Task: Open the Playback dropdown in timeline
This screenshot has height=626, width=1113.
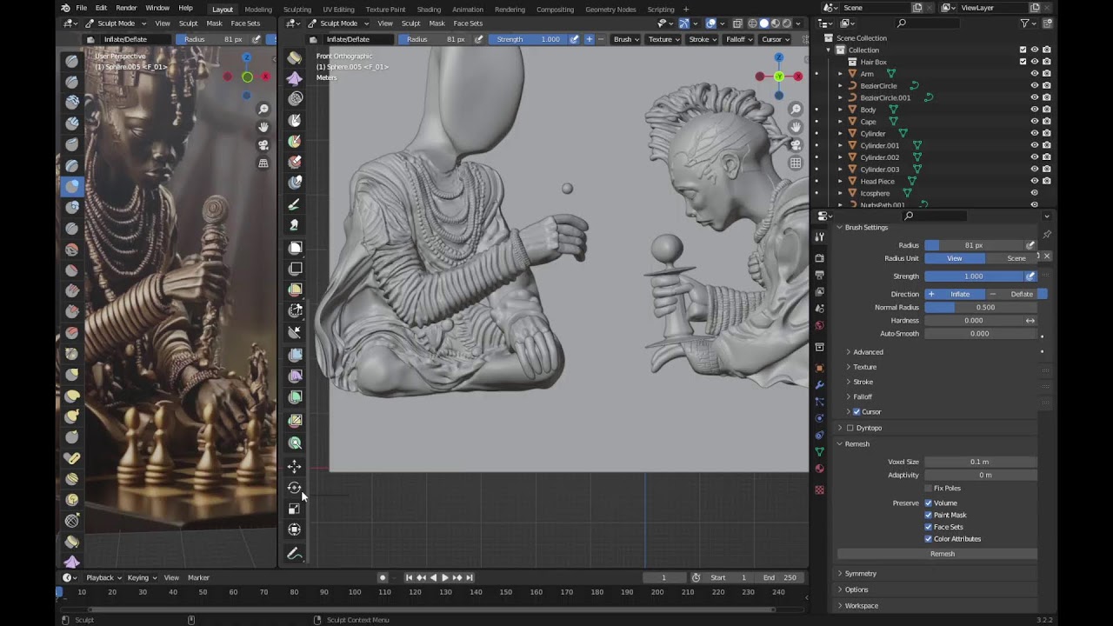Action: [104, 577]
